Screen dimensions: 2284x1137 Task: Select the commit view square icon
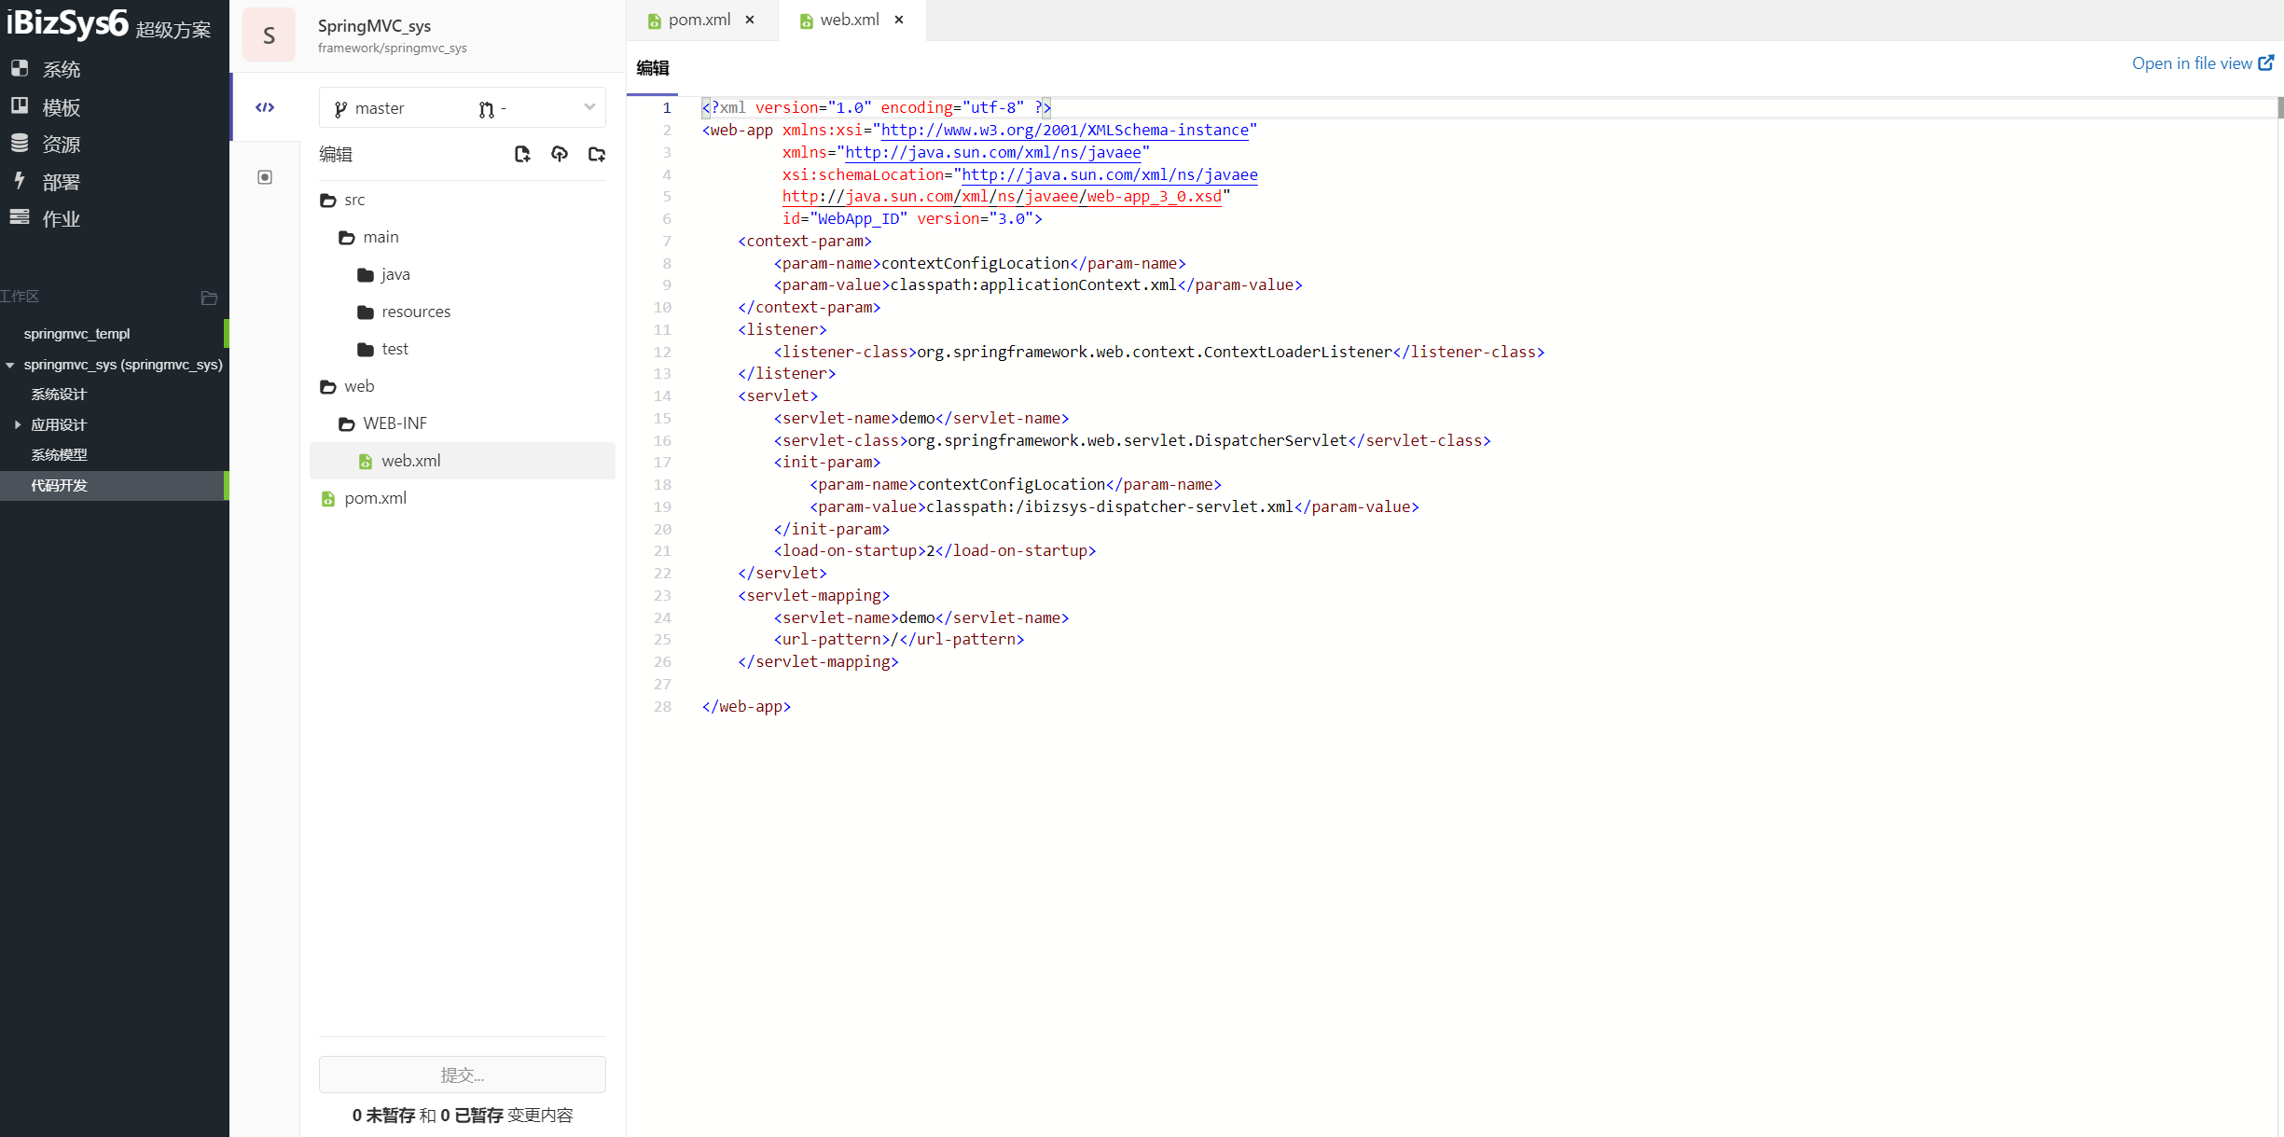pos(265,177)
